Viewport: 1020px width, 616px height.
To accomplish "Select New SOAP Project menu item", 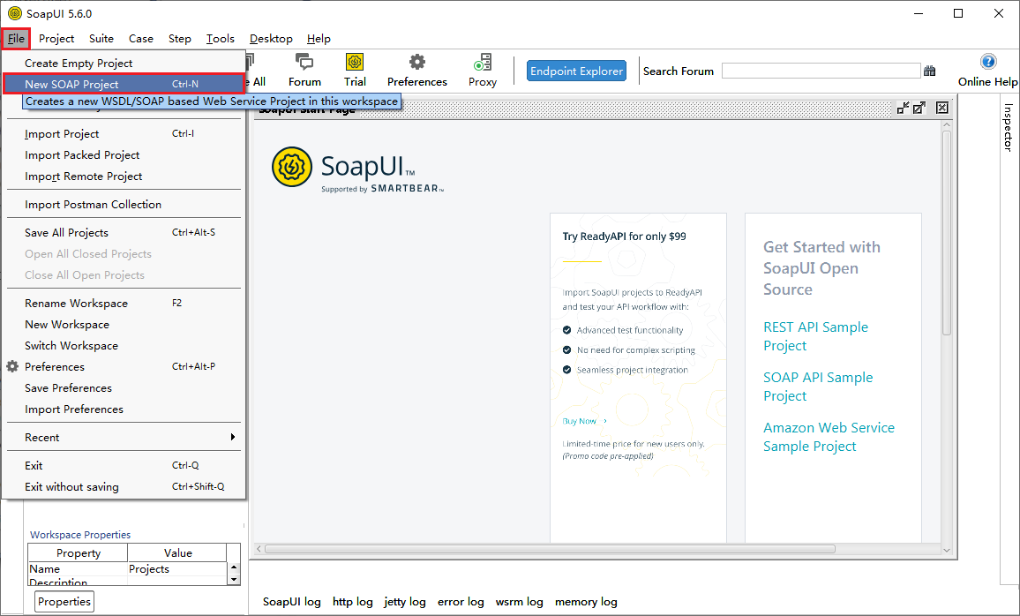I will point(124,84).
